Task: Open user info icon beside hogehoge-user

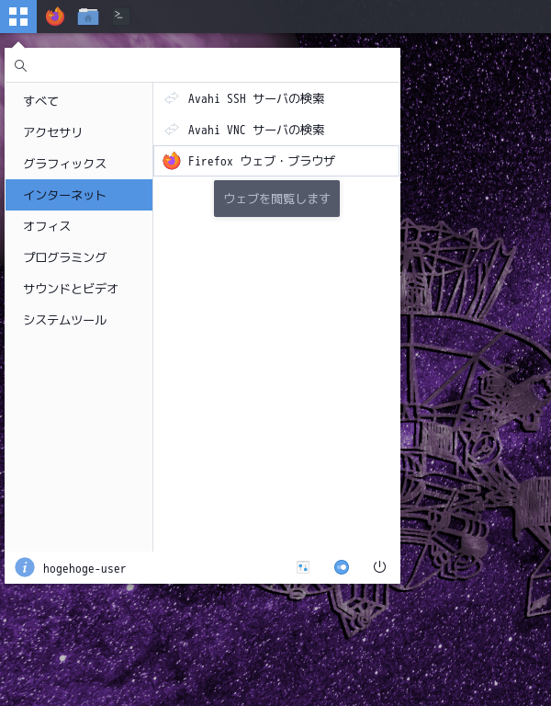Action: (25, 567)
